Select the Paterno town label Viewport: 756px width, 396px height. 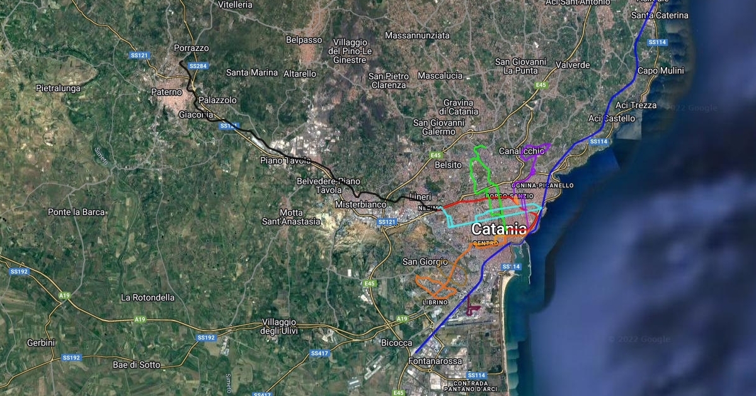click(x=166, y=92)
